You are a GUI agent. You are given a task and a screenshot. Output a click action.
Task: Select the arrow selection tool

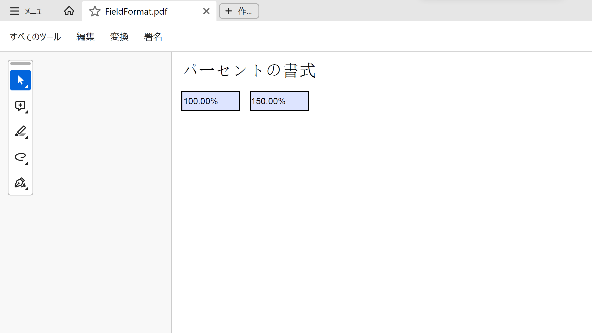click(20, 80)
